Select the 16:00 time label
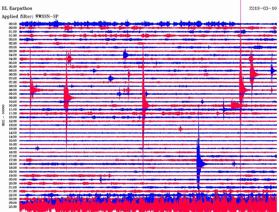This screenshot has width=279, height=212. pyautogui.click(x=13, y=148)
